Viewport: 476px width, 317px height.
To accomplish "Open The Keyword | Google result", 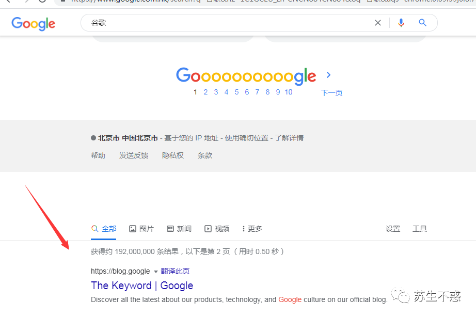I will click(x=142, y=286).
